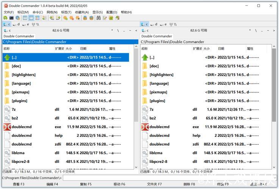Click the left panel parent .. button

click(124, 31)
